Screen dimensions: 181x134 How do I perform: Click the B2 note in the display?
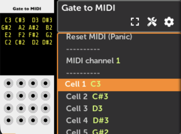tap(49, 28)
